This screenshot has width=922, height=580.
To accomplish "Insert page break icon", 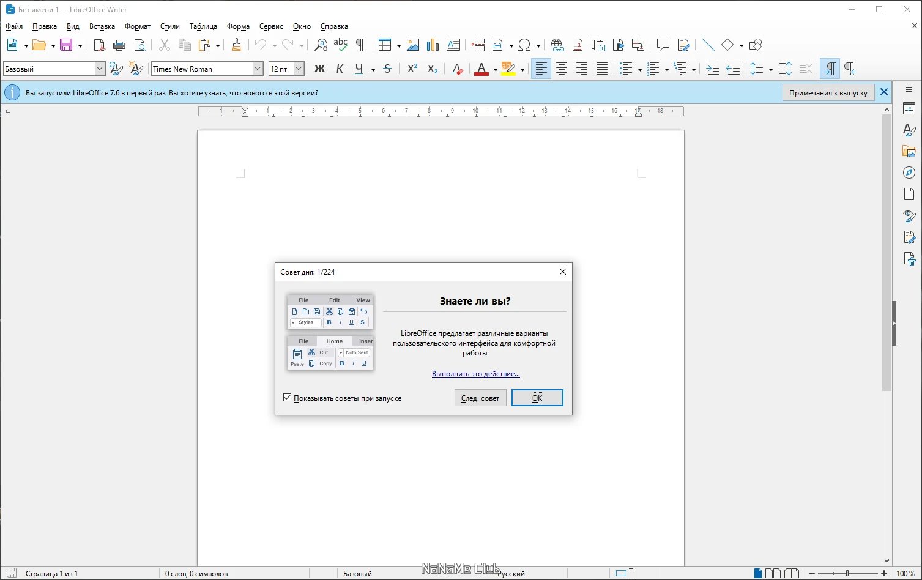I will tap(478, 45).
